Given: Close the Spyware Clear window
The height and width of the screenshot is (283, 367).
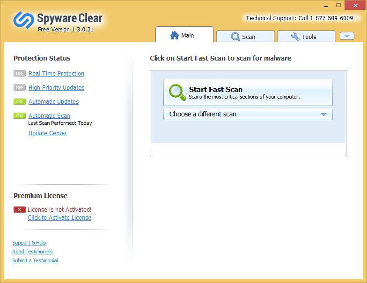Looking at the screenshot, I should pos(355,6).
